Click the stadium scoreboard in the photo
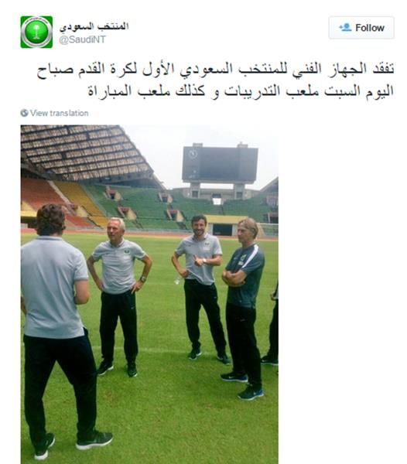The image size is (407, 464). click(x=220, y=164)
